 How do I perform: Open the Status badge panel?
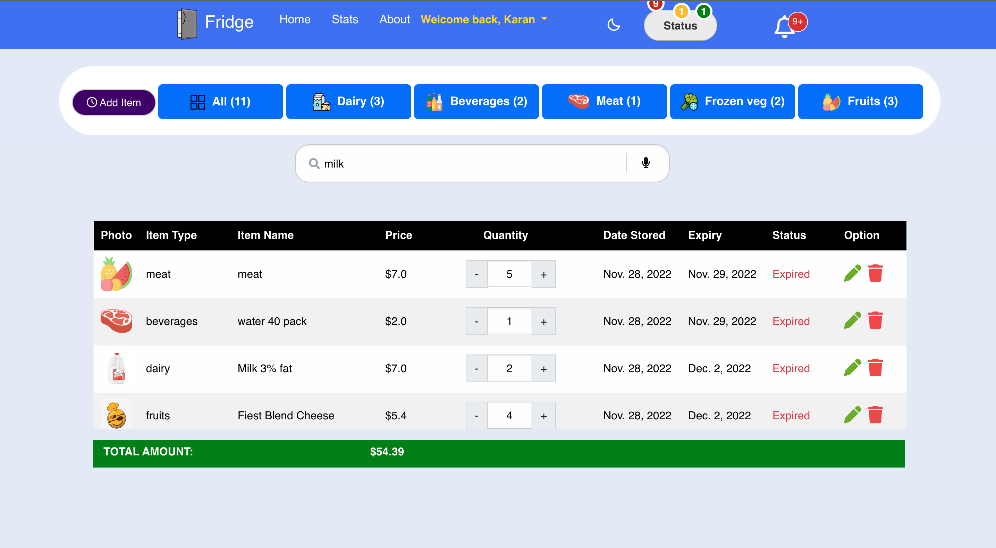click(x=680, y=26)
